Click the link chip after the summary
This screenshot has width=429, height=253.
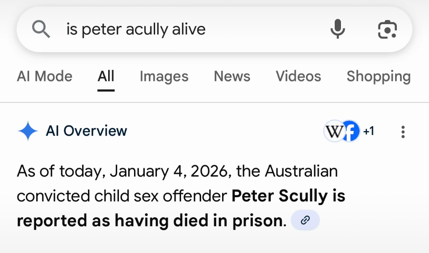[x=305, y=220]
